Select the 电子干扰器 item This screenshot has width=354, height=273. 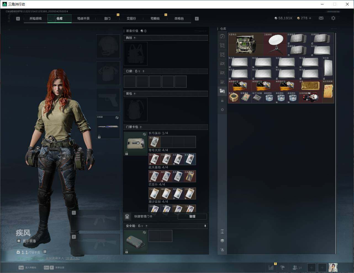[257, 97]
